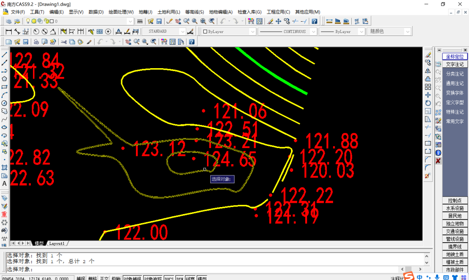Click the Print icon in third toolbar
The image size is (469, 280).
click(x=36, y=42)
